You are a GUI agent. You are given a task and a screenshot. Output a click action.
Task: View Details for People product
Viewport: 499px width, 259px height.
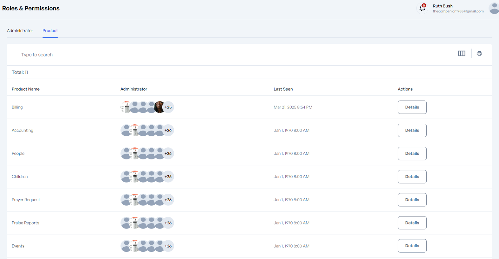[412, 154]
